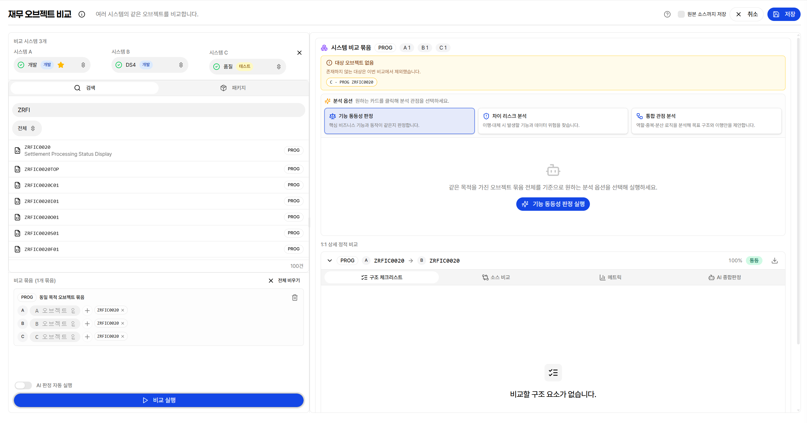
Task: Remove ZRFIC0020 chip from row A
Action: click(x=123, y=310)
